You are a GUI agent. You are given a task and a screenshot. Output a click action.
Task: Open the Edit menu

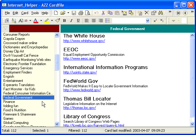pyautogui.click(x=15, y=13)
